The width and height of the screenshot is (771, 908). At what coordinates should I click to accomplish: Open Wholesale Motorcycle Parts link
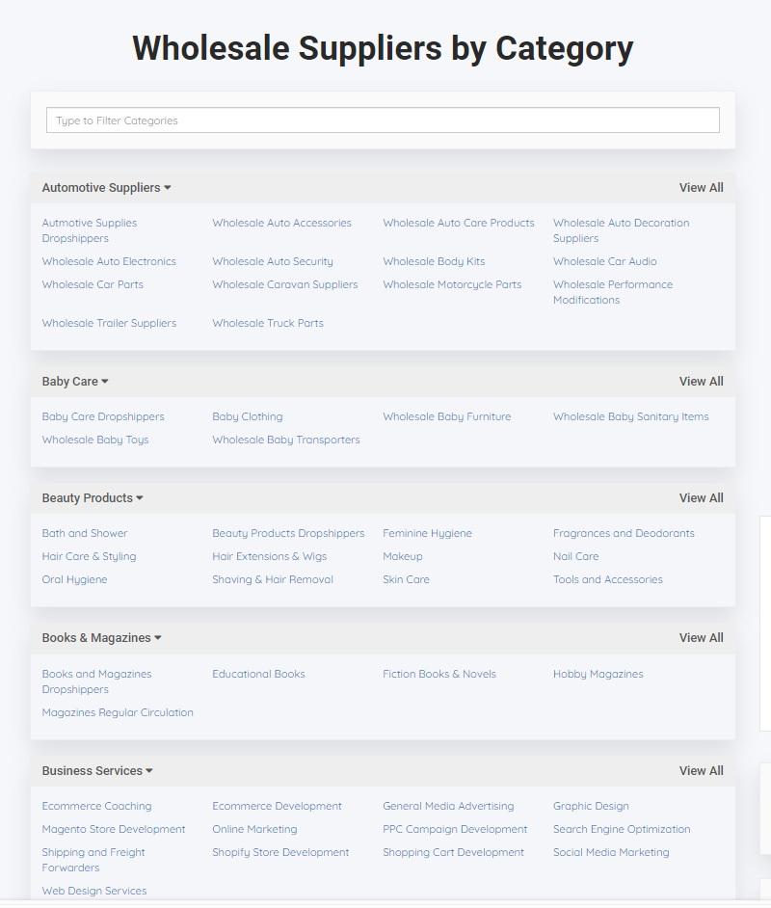click(452, 285)
